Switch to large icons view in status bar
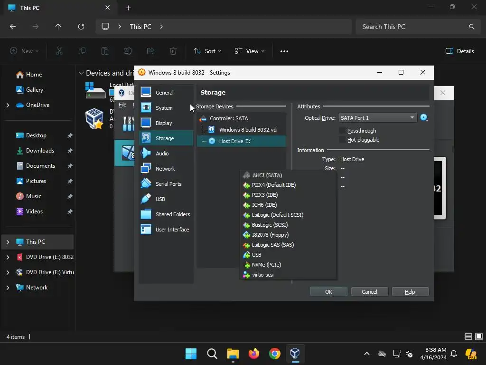486x365 pixels. pyautogui.click(x=479, y=336)
